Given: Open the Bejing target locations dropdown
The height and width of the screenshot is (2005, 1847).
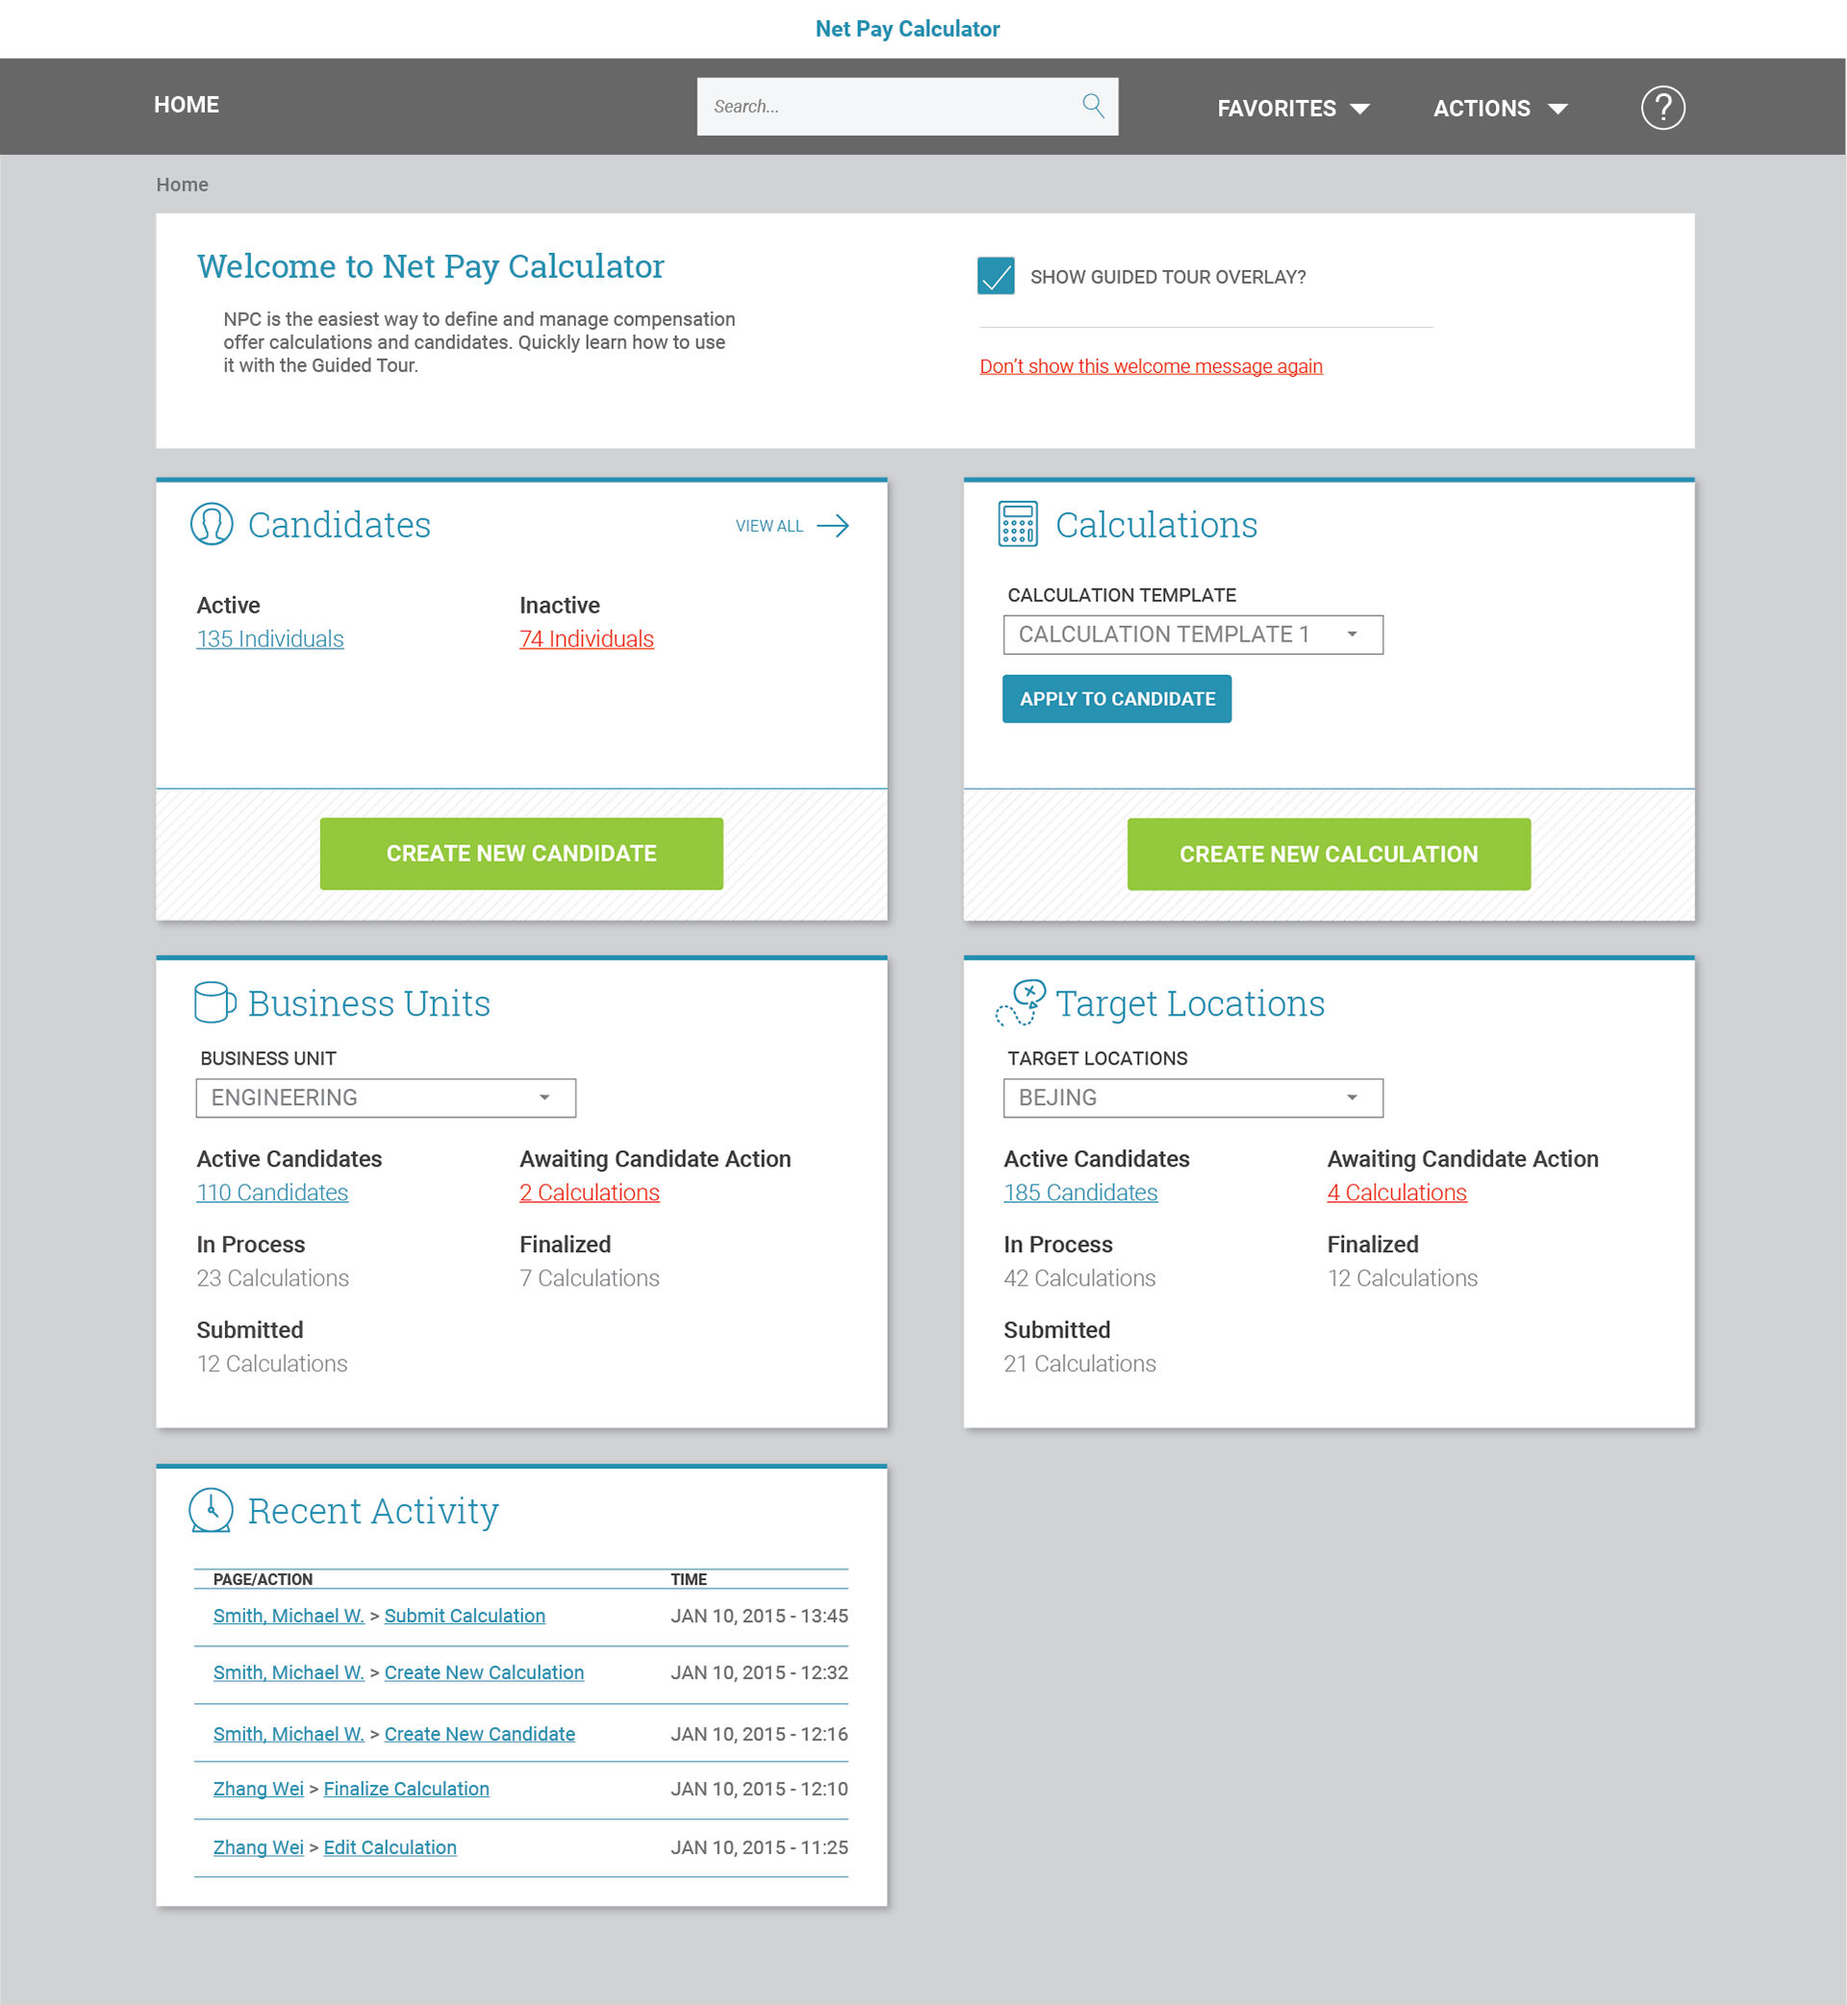Looking at the screenshot, I should pos(1192,1098).
